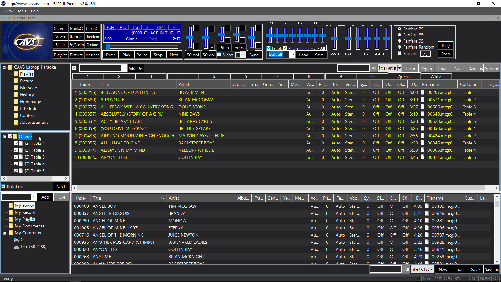Click the Eq/Audio button
This screenshot has height=282, width=501.
point(76,45)
